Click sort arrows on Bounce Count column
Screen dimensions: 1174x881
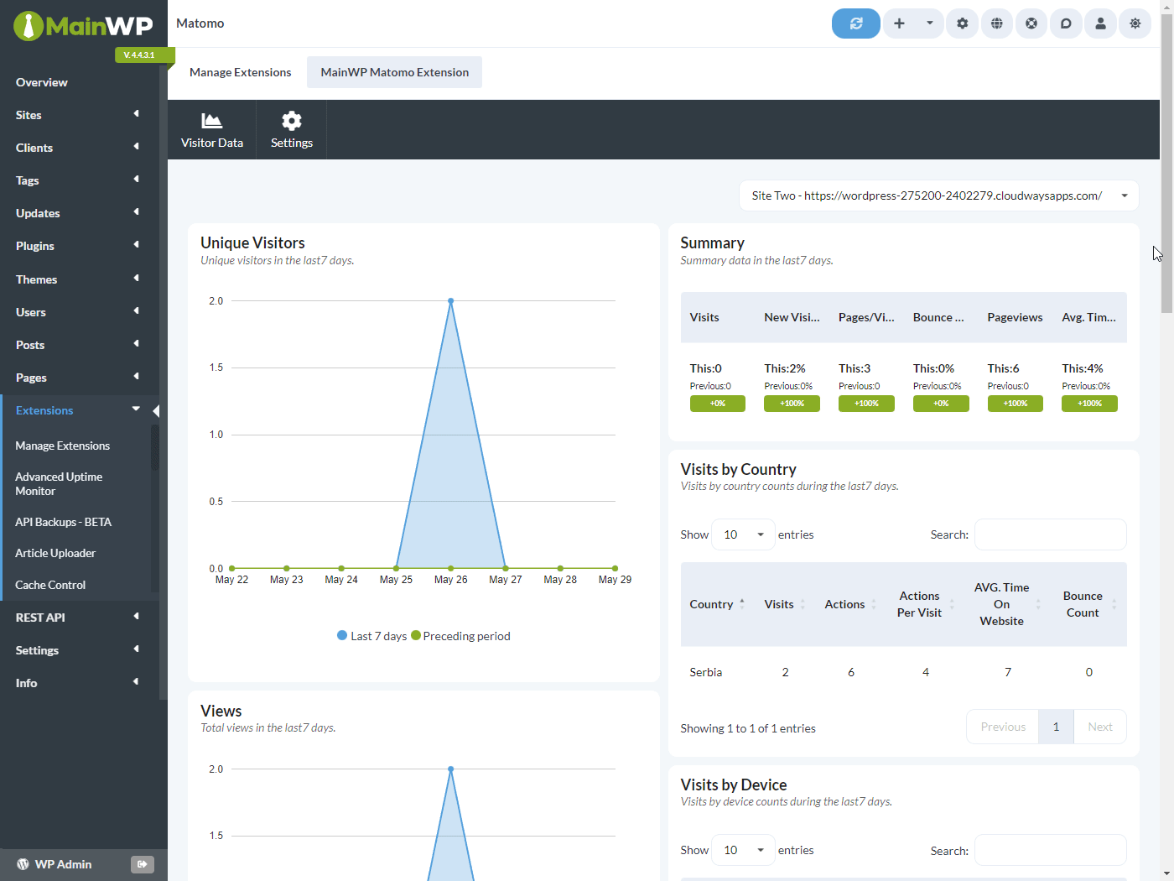(x=1114, y=604)
